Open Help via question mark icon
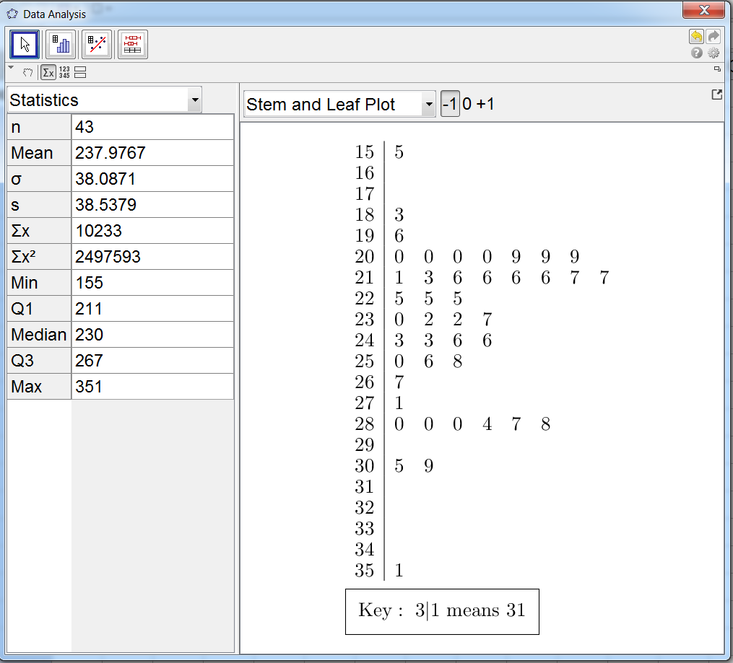The height and width of the screenshot is (663, 733). coord(696,53)
